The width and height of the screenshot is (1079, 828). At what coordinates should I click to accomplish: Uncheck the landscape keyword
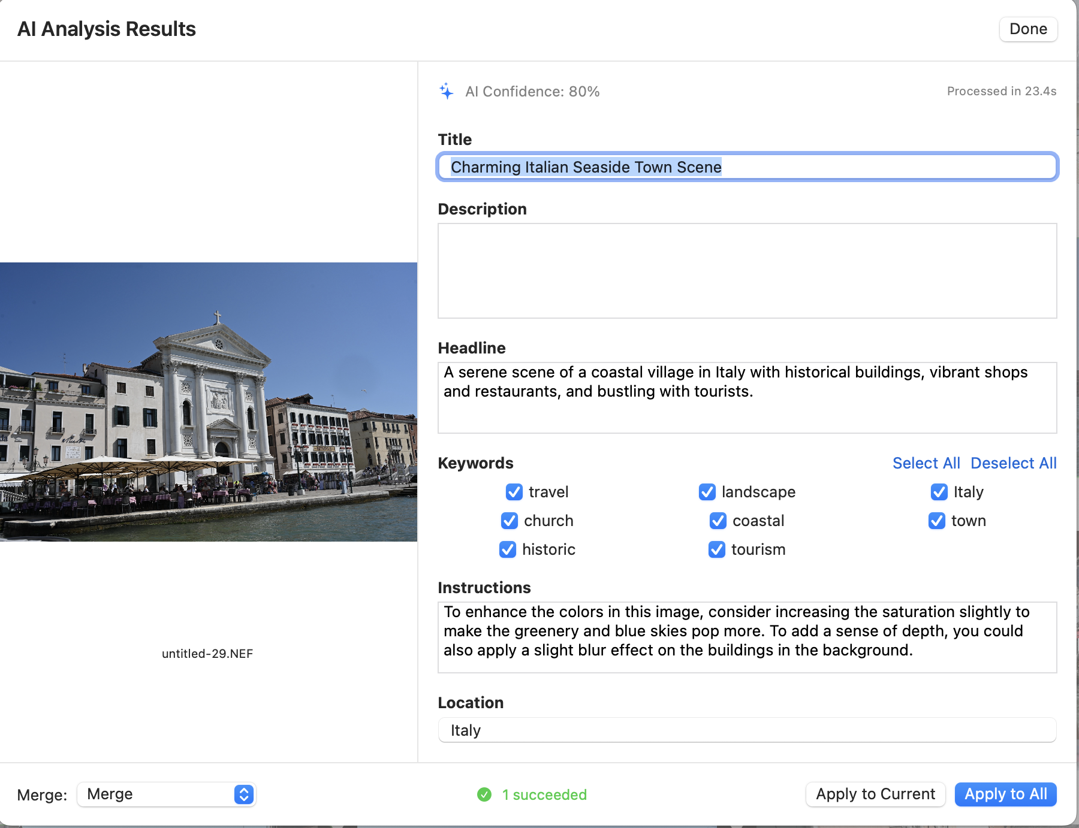point(707,492)
